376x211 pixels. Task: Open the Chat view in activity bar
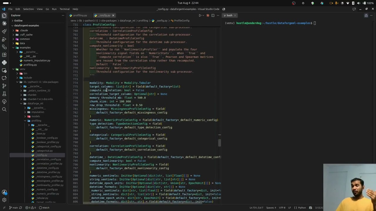pyautogui.click(x=4, y=78)
